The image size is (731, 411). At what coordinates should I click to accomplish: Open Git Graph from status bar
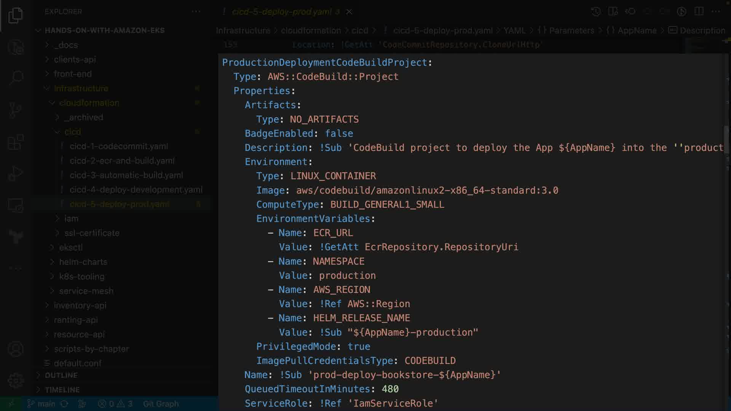[161, 404]
